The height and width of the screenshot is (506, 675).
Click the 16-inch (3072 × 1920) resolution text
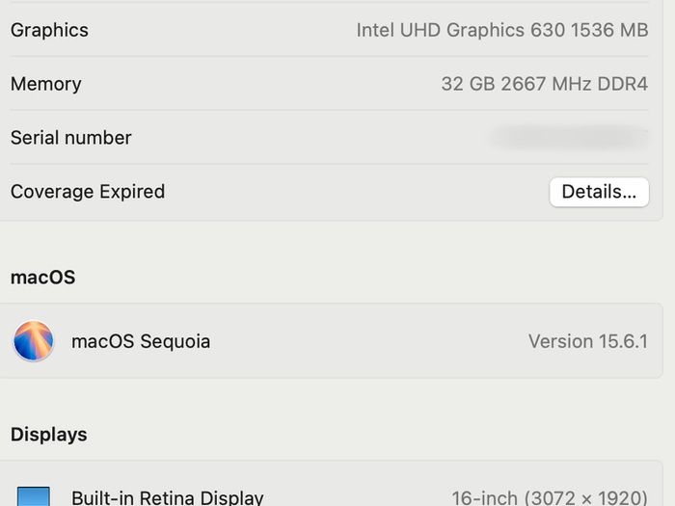tap(550, 498)
